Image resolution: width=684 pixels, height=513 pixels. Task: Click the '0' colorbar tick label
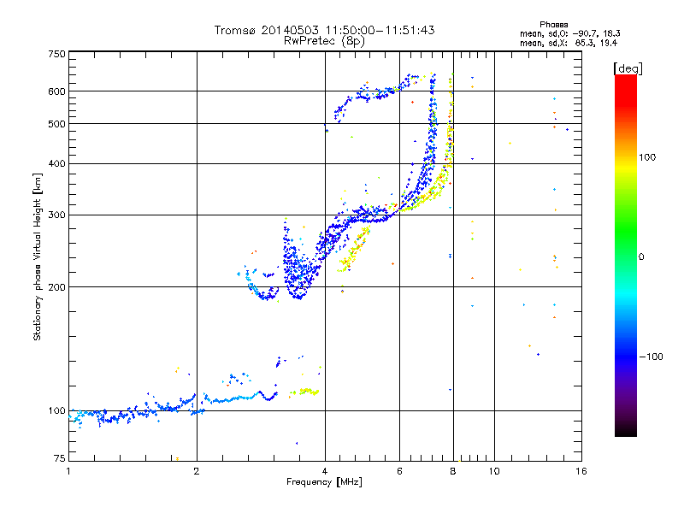[641, 257]
